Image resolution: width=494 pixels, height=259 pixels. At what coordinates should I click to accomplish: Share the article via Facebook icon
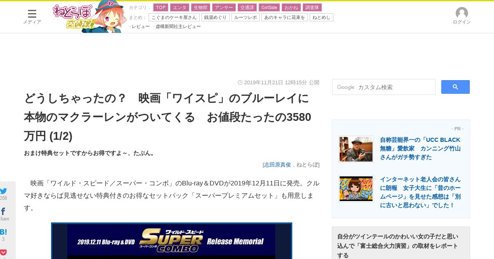(3, 211)
